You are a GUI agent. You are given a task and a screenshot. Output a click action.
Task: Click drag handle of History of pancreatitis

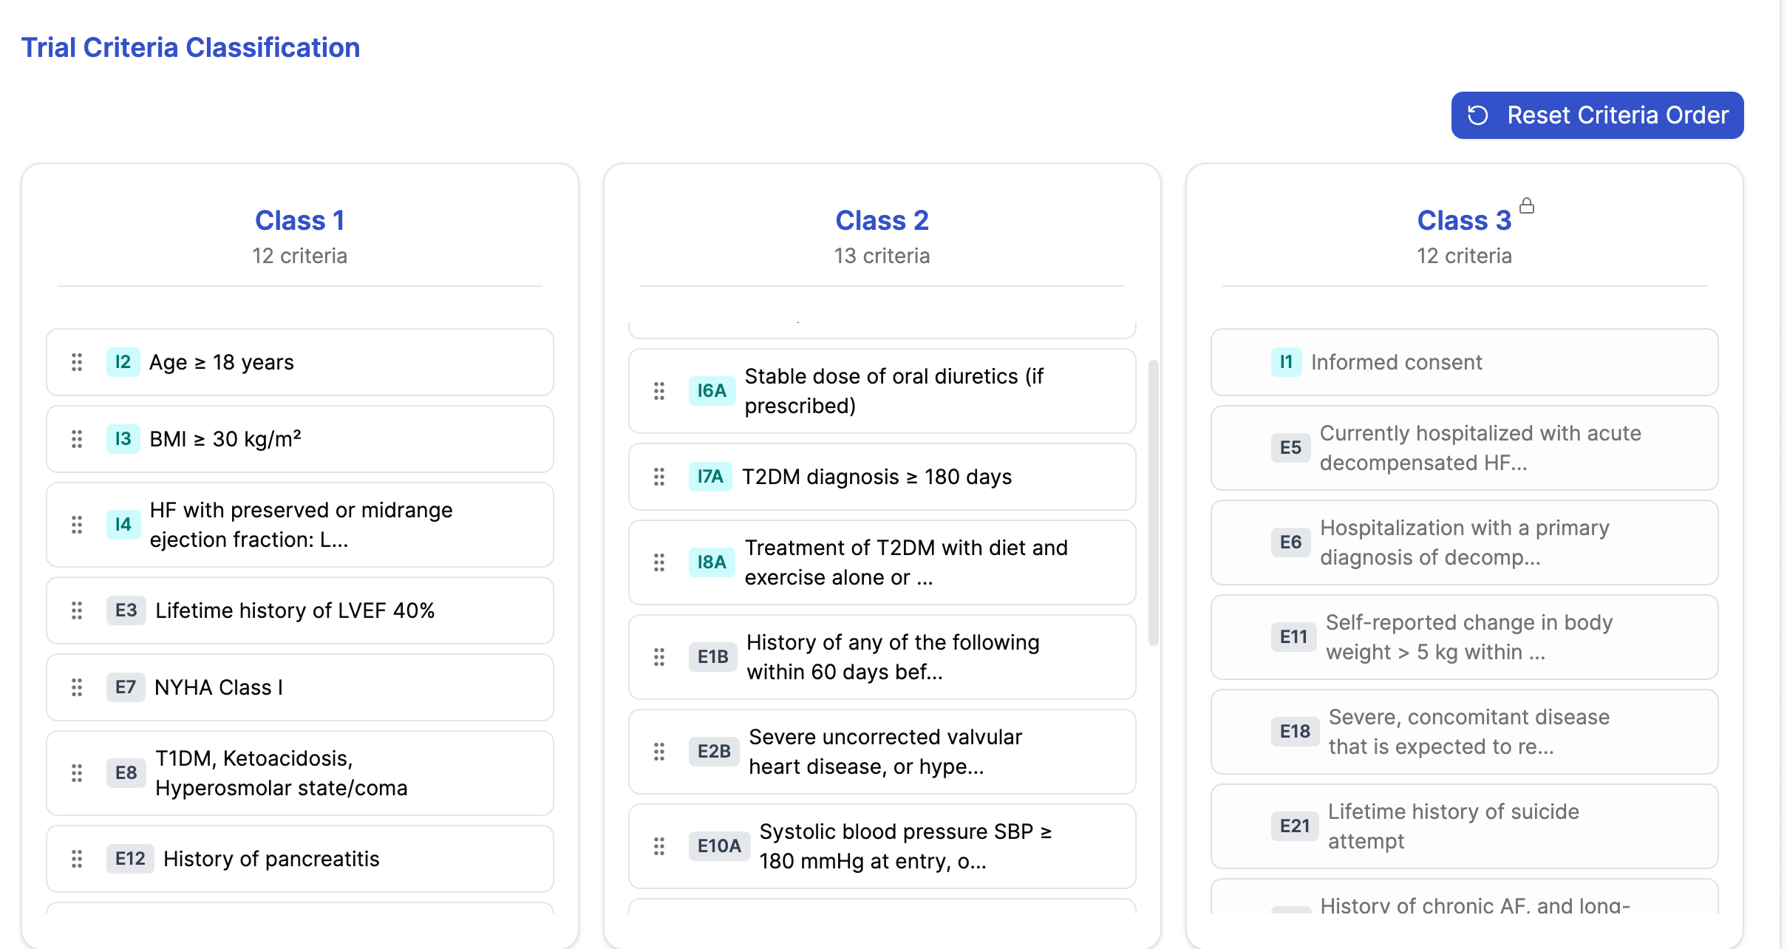tap(77, 859)
